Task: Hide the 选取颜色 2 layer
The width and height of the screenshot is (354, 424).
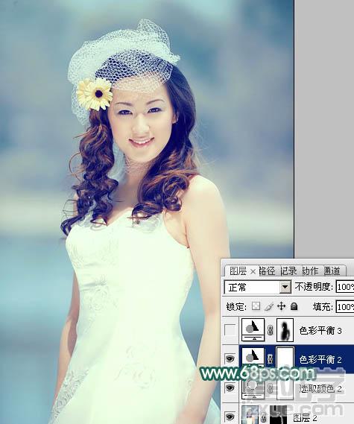Action: pyautogui.click(x=230, y=388)
